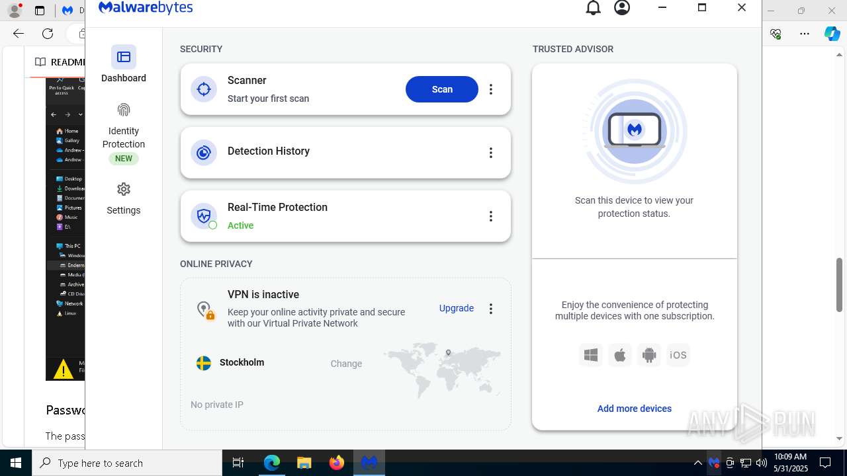
Task: Open the Action Center notifications
Action: point(825,463)
